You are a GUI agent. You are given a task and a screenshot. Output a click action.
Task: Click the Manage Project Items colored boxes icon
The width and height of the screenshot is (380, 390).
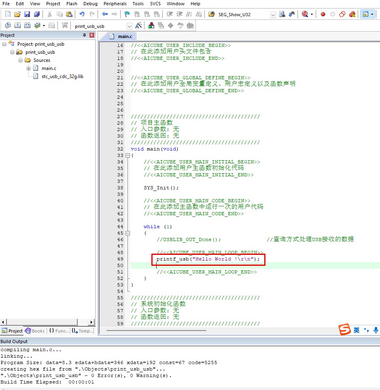click(151, 25)
